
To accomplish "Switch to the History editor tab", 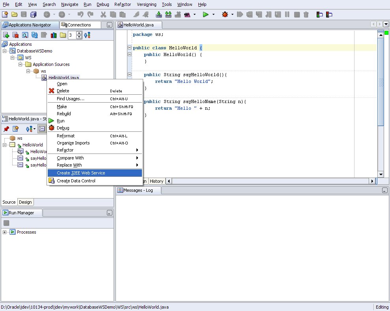I will (157, 181).
